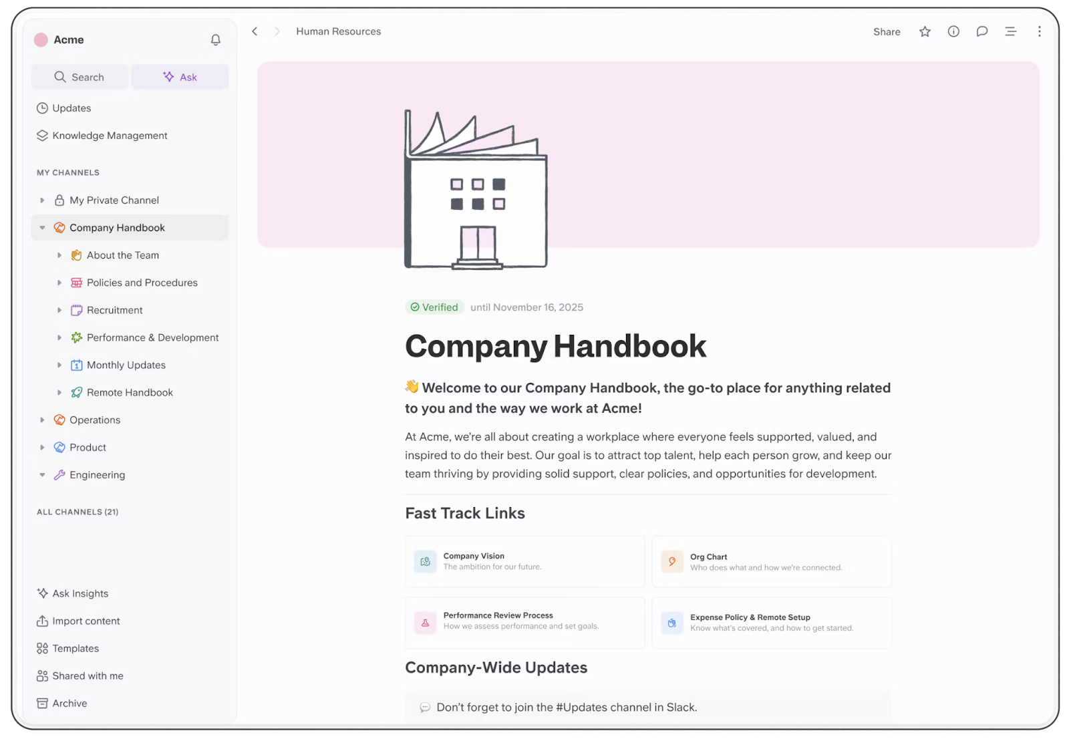Click the Share button
The width and height of the screenshot is (1069, 743).
pyautogui.click(x=887, y=31)
